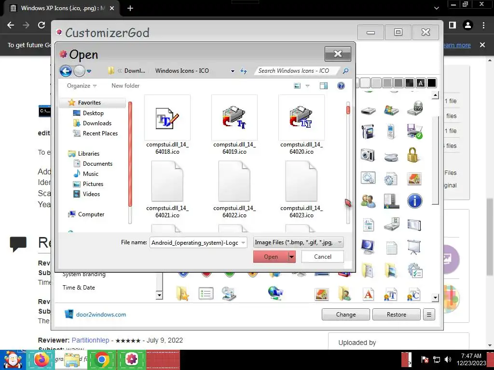The height and width of the screenshot is (370, 494).
Task: Select the gold padlock icon
Action: coord(413,155)
